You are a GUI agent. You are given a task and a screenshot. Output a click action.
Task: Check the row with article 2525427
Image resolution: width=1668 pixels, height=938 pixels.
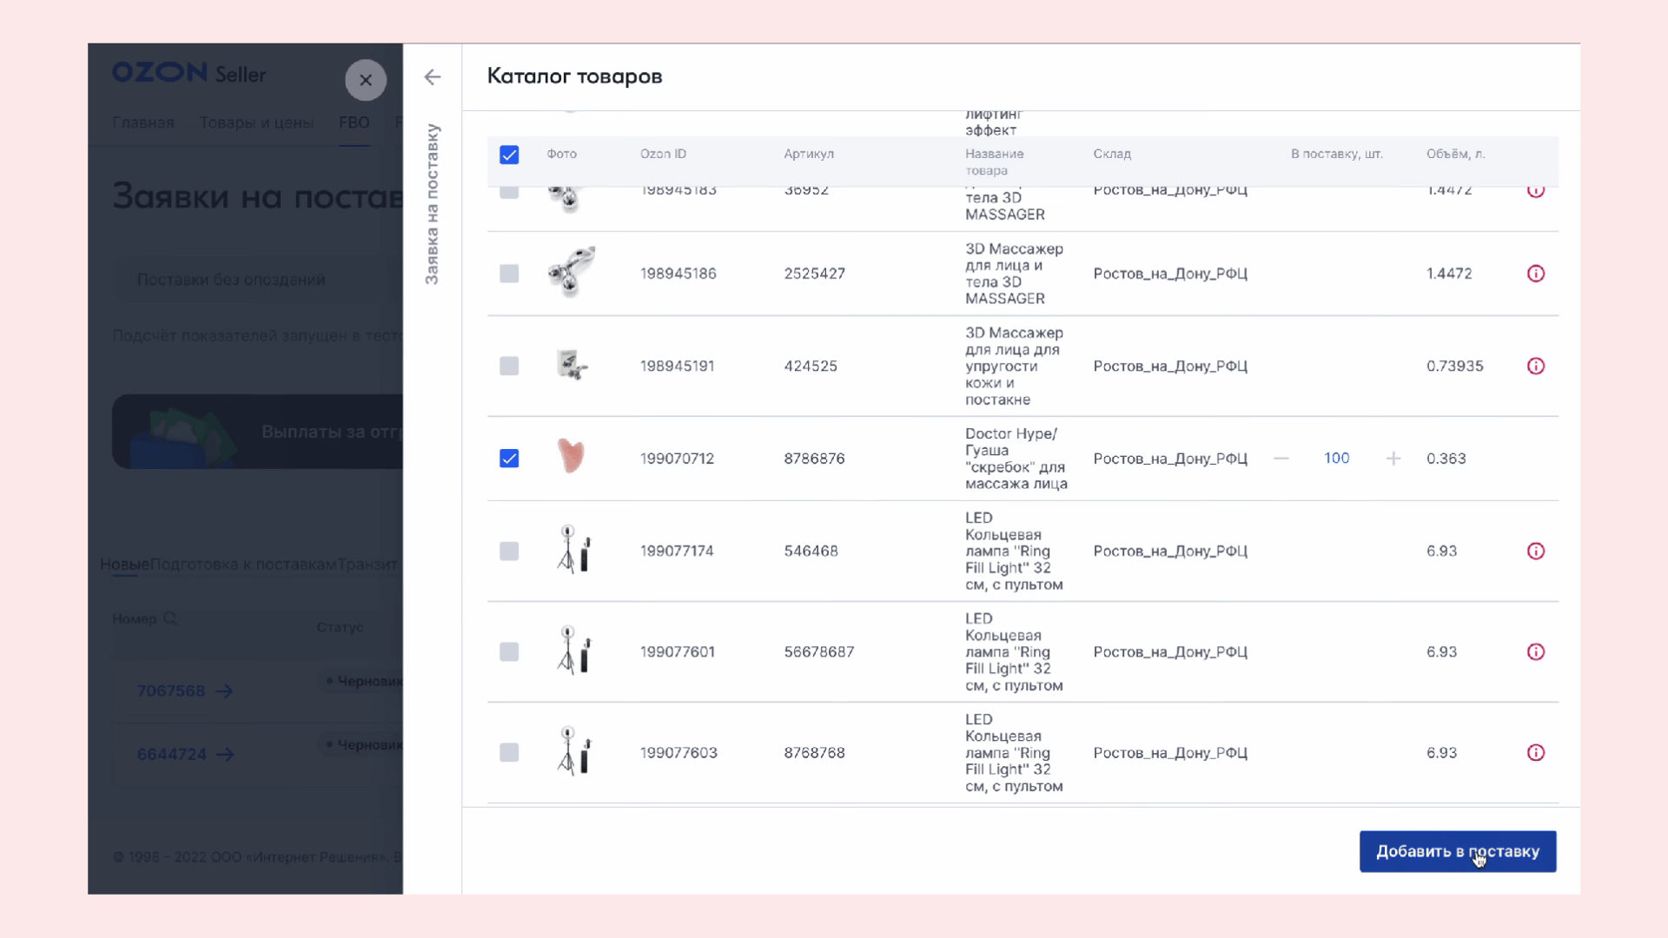point(509,274)
